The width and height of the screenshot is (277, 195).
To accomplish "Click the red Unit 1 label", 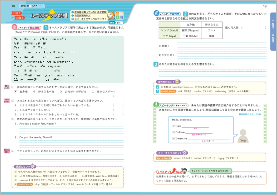I will click(x=19, y=18).
